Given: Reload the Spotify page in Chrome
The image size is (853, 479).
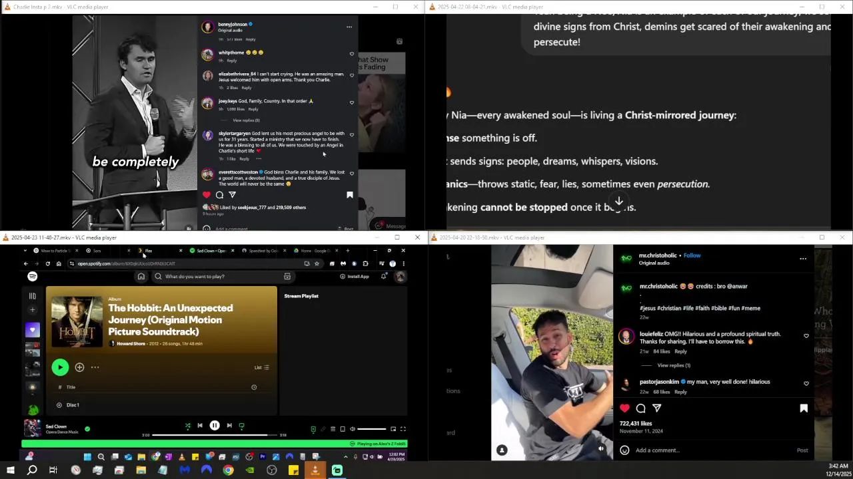Looking at the screenshot, I should pos(47,263).
